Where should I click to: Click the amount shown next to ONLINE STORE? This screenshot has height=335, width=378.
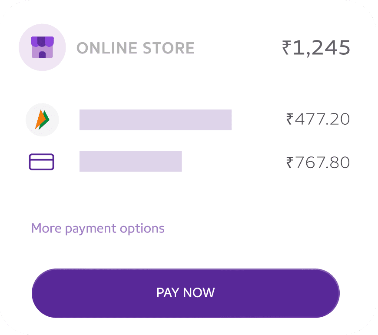(x=316, y=48)
